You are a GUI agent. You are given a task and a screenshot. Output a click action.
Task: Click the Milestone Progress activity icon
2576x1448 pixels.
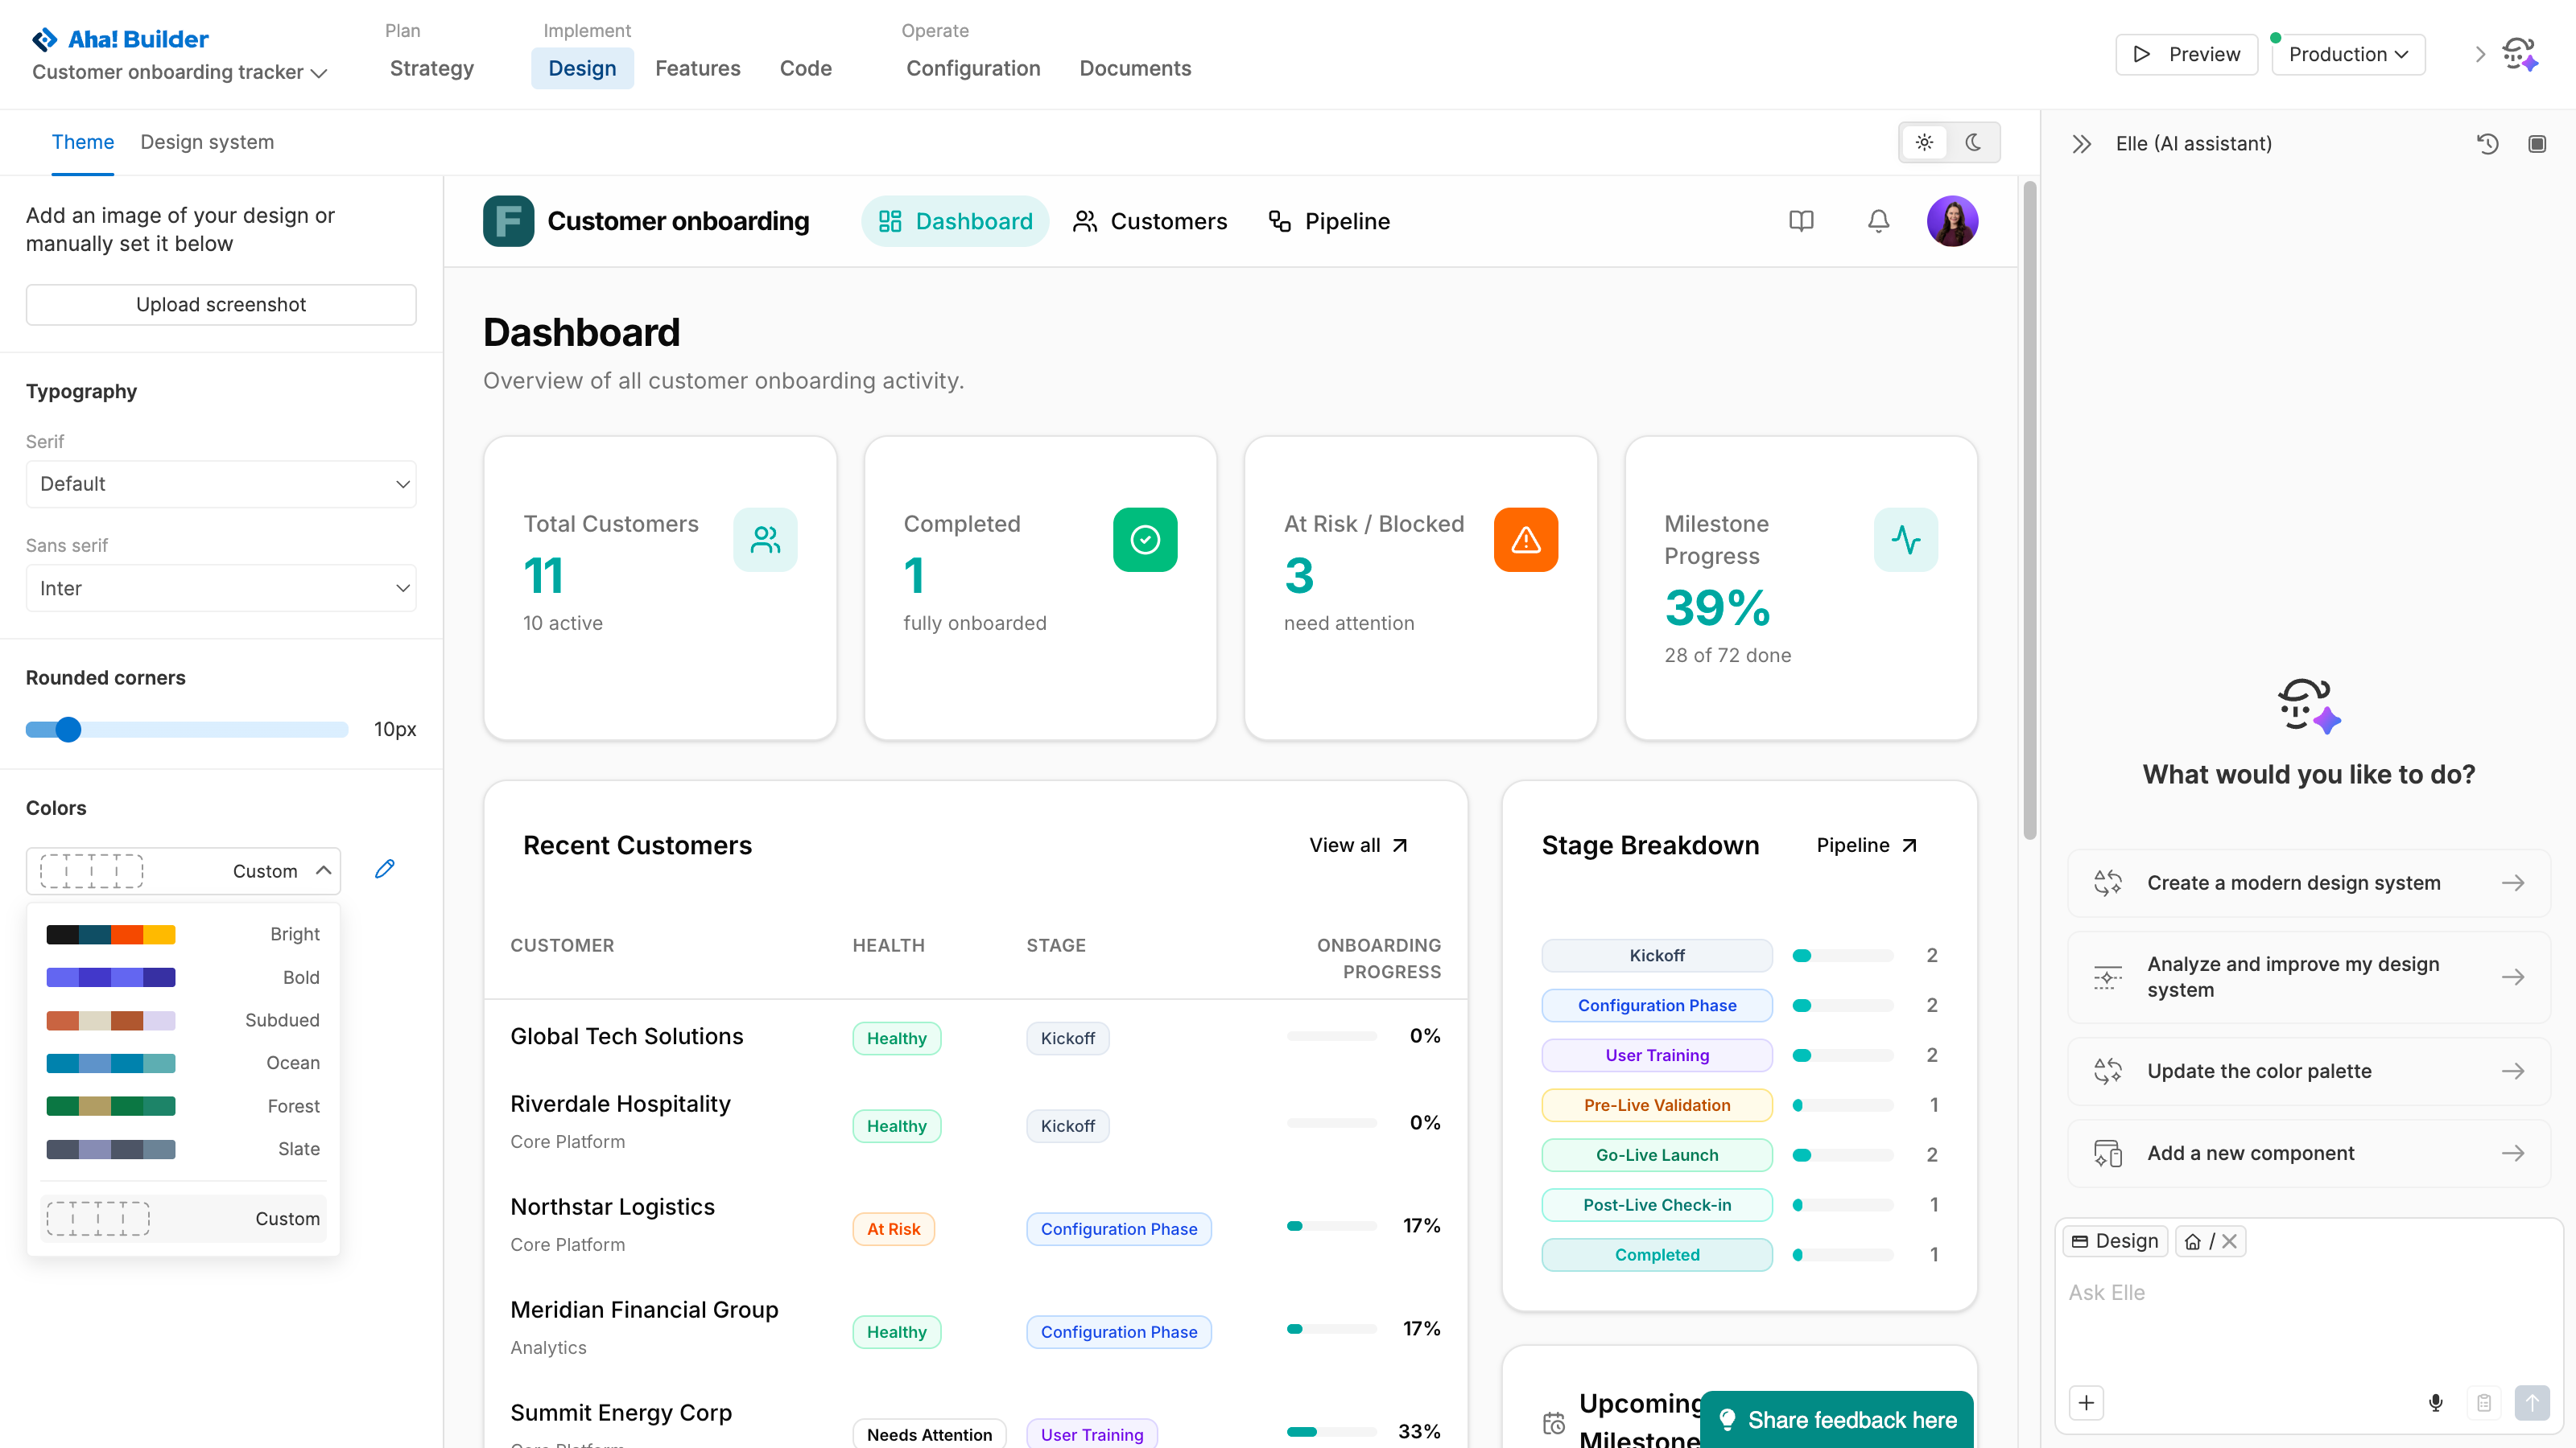1906,540
